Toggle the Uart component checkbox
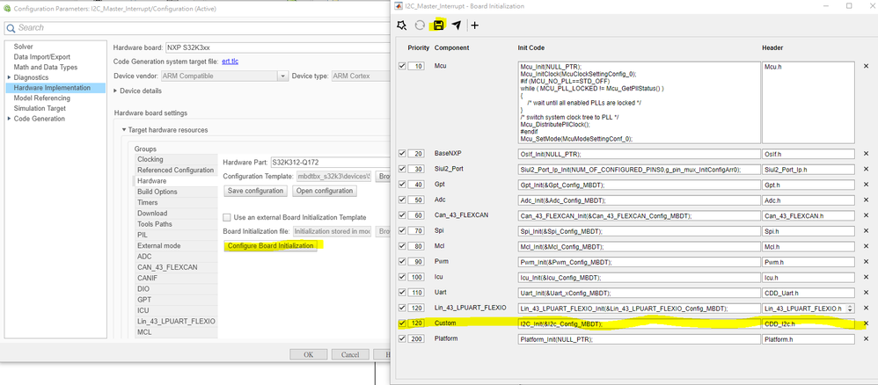Image resolution: width=878 pixels, height=385 pixels. 401,292
